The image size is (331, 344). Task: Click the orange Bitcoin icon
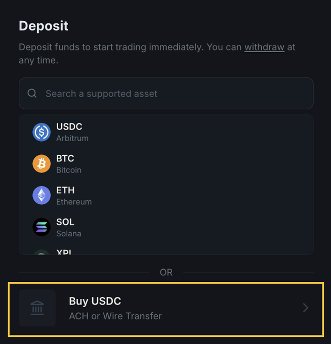tap(42, 164)
